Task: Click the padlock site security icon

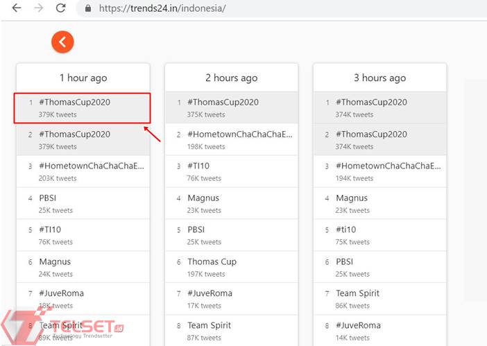Action: (x=87, y=9)
